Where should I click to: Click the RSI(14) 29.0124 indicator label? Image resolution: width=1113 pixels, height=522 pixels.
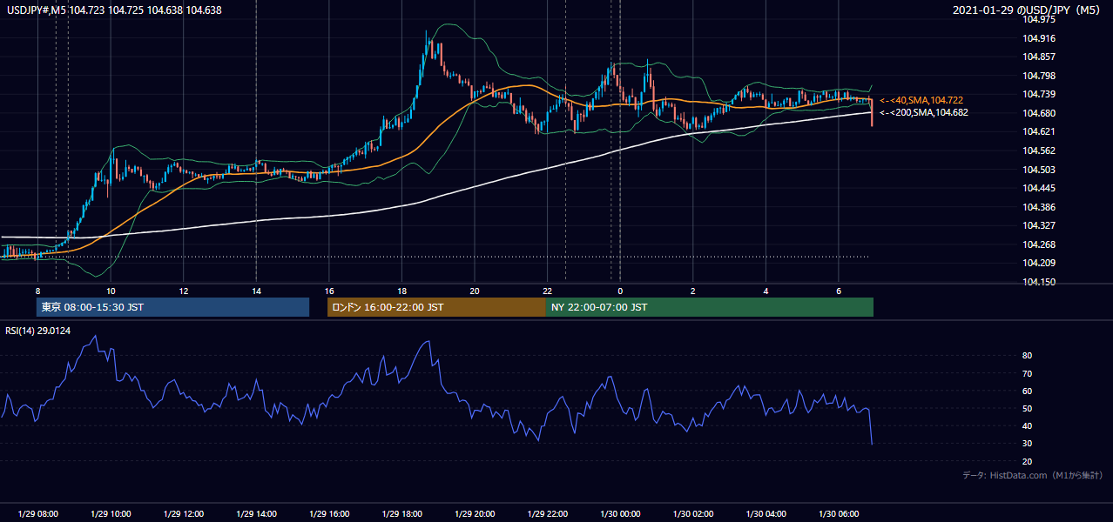click(x=38, y=331)
